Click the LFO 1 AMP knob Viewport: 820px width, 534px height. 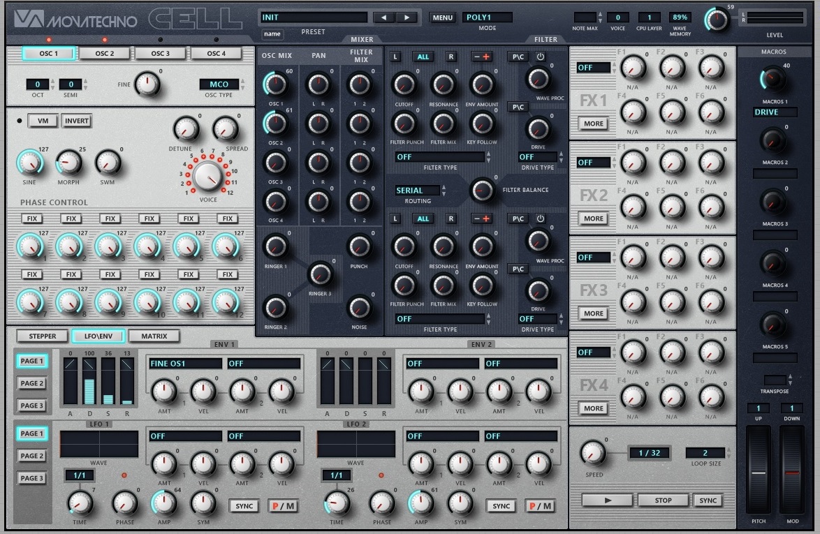(x=163, y=503)
